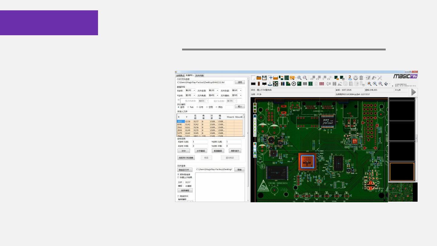Select table row with component R236
437x246 pixels.
pyautogui.click(x=210, y=128)
